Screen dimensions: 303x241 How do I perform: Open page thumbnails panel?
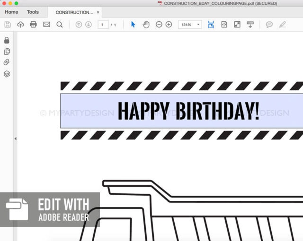tap(7, 51)
